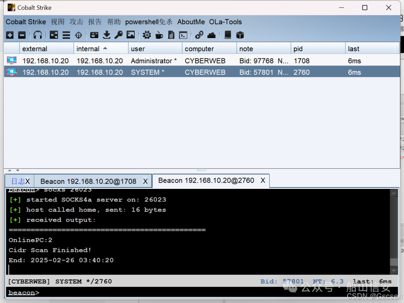This screenshot has width=404, height=303.
Task: Open the 视图 menu
Action: [58, 22]
